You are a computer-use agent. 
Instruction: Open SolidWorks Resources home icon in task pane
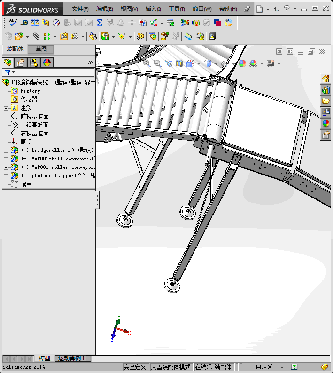[x=325, y=79]
